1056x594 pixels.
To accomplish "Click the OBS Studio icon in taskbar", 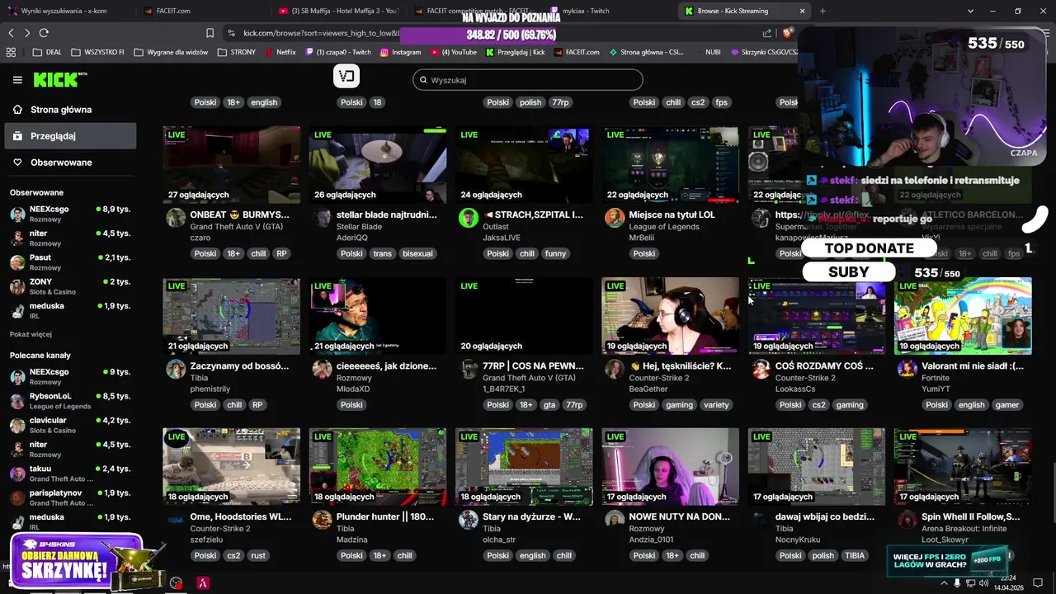I will tap(177, 583).
